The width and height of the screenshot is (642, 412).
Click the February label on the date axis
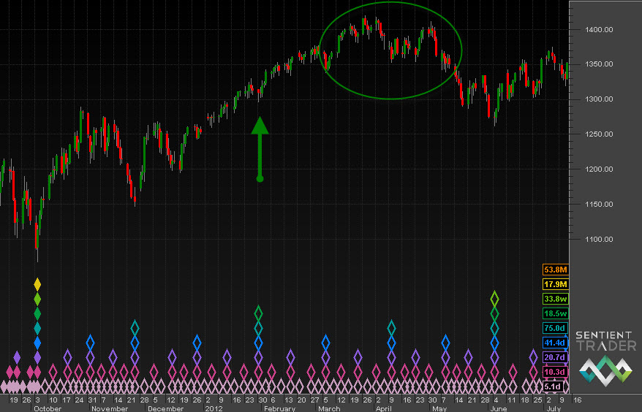click(279, 408)
